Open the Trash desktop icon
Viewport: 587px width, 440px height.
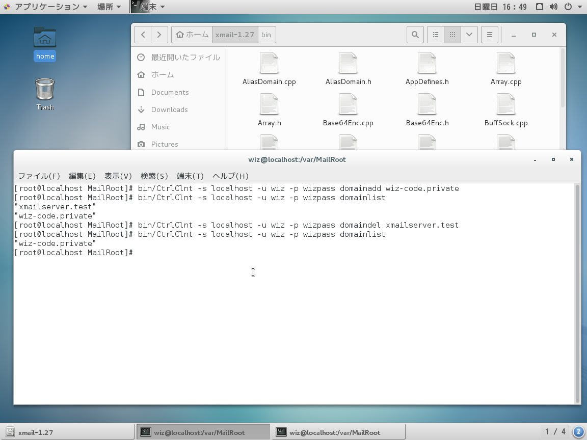coord(45,94)
